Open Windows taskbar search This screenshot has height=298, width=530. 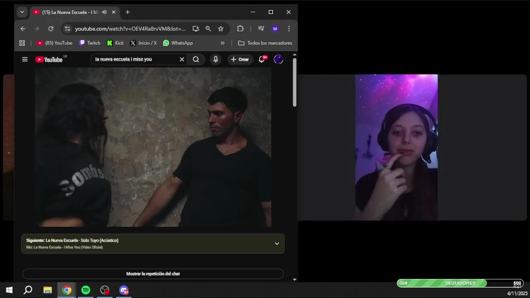click(28, 290)
